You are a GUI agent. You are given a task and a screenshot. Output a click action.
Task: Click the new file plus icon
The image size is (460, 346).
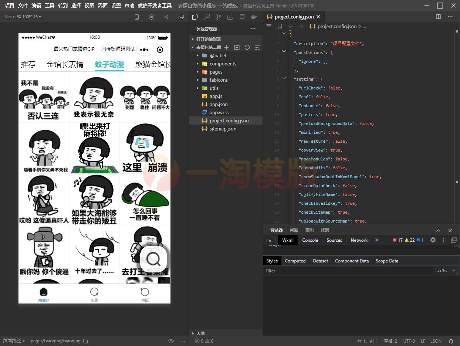pos(227,47)
